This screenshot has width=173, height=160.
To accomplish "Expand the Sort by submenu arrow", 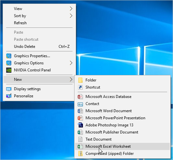I will [71, 16].
